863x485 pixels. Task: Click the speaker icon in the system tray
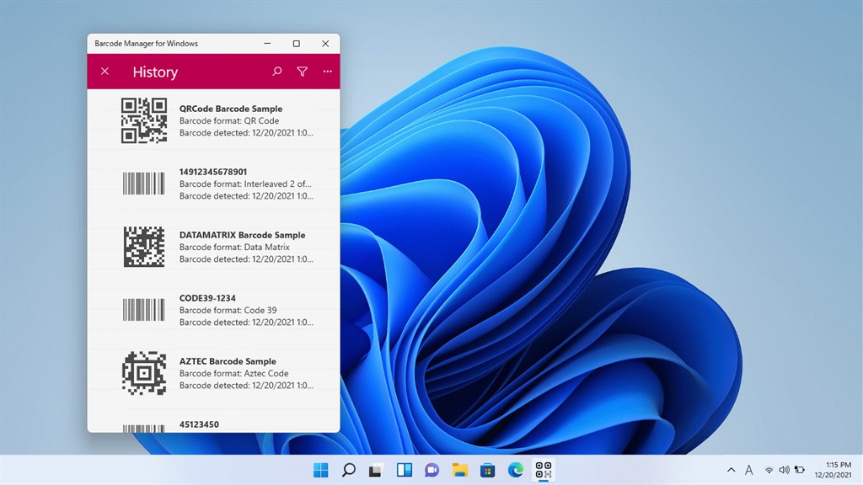coord(784,470)
